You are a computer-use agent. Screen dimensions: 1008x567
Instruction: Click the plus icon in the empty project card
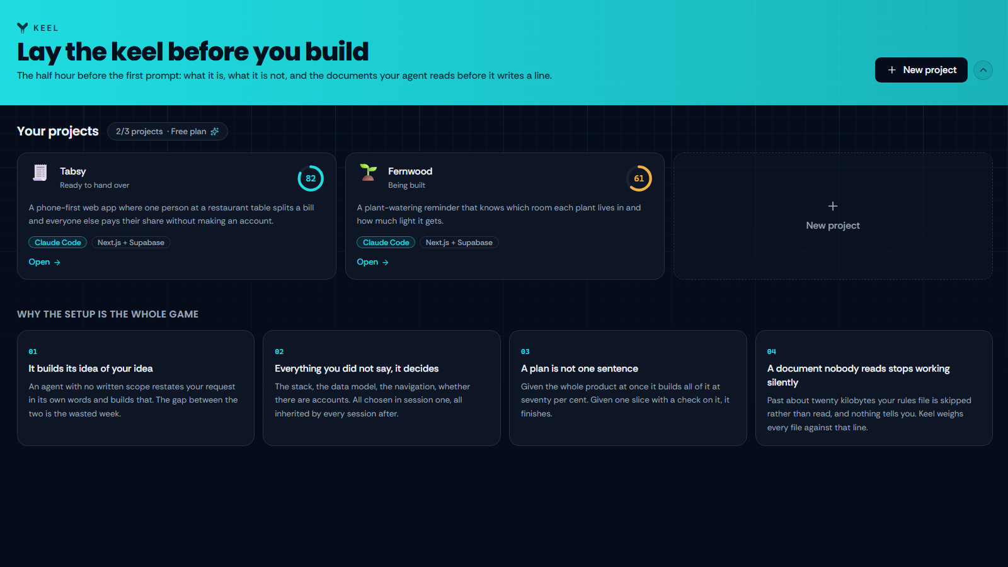tap(833, 206)
